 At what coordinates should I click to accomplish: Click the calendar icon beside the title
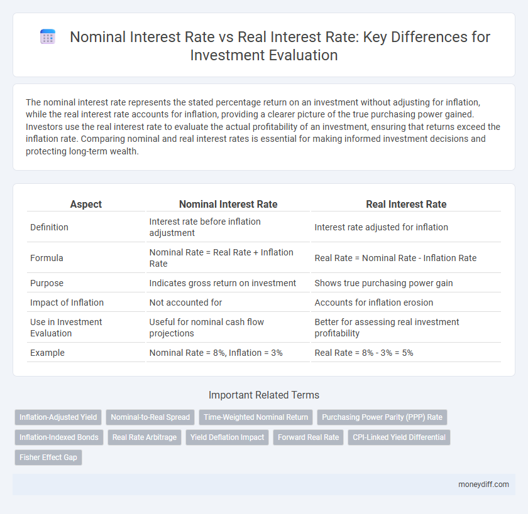click(x=48, y=36)
